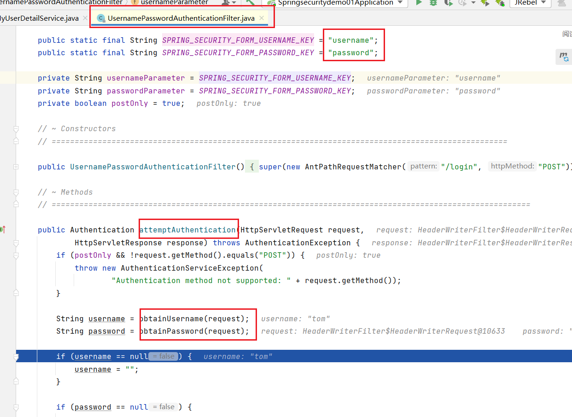Collapse the Methods comment block fold marker
Viewport: 572px width, 417px height.
coord(16,192)
